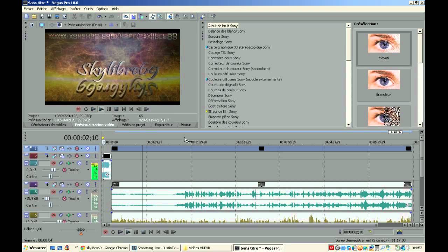This screenshot has width=448, height=252.
Task: Select the Effets de film Sony effect
Action: (x=223, y=112)
